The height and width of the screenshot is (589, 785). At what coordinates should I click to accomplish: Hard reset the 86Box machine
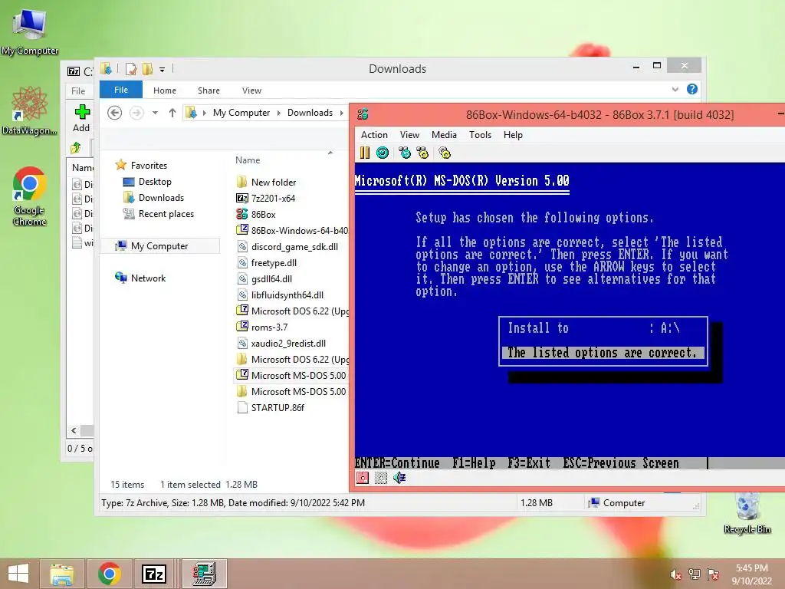[x=383, y=153]
